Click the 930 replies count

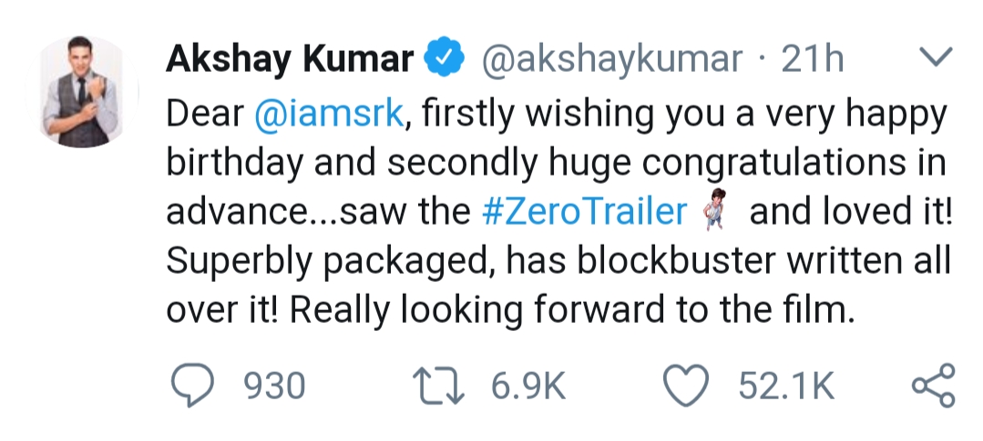point(274,386)
